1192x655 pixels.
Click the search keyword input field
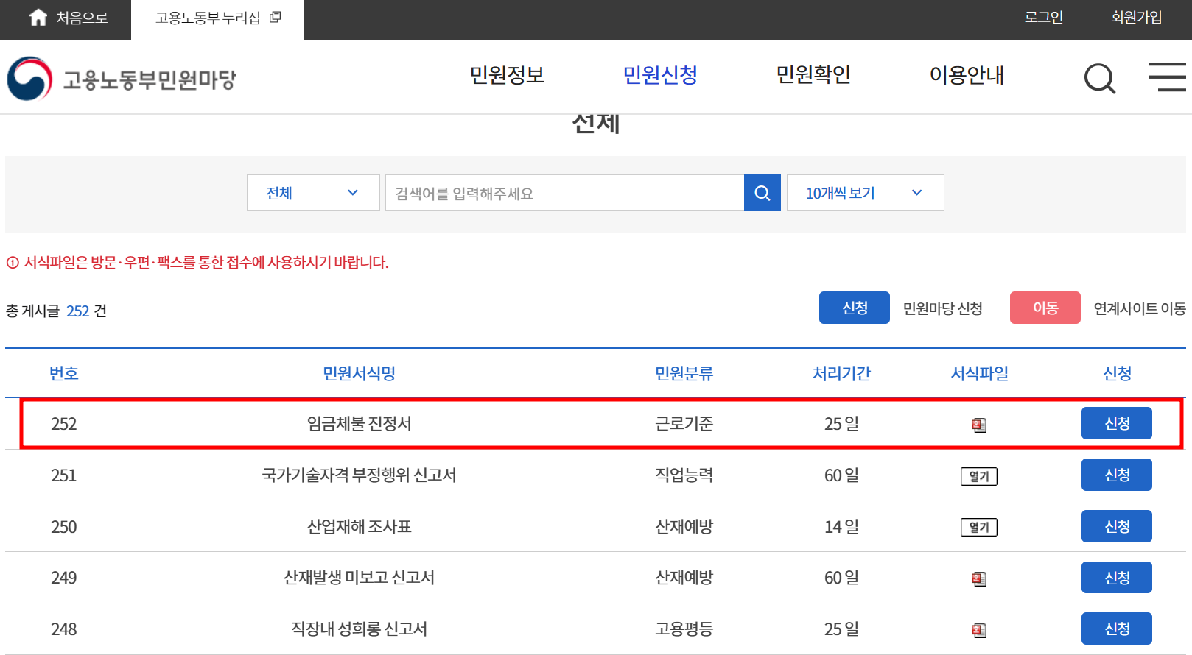point(565,193)
